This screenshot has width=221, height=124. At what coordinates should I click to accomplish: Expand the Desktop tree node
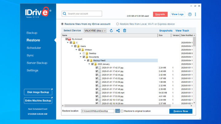click(x=80, y=53)
